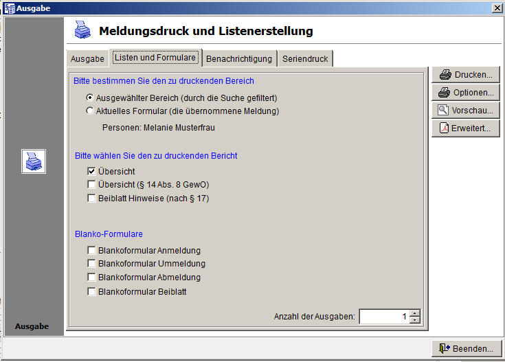Tick the Blankoformular Ummeldung checkbox

pos(91,264)
